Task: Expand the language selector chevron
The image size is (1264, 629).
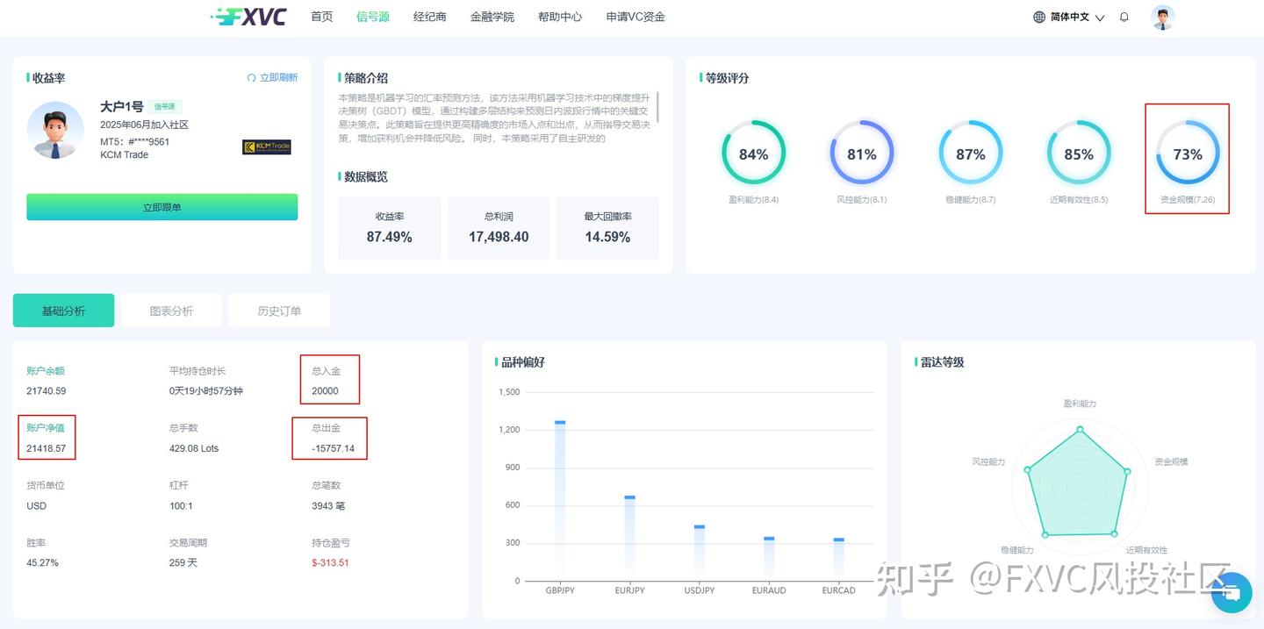Action: (1100, 18)
